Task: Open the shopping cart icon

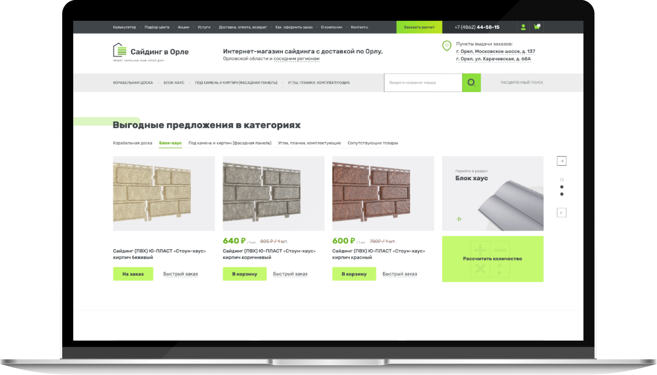Action: [537, 27]
